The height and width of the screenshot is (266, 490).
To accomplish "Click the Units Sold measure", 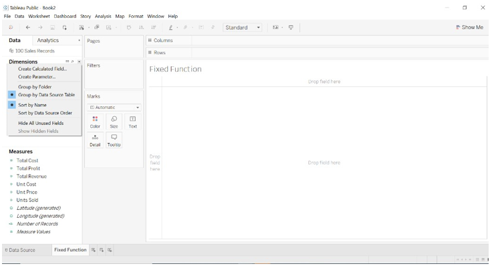I will click(x=27, y=200).
